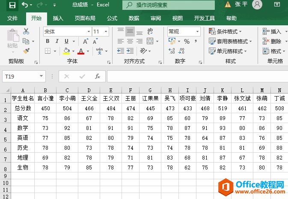Click the Percent Style icon
288x199 pixels.
coord(187,41)
